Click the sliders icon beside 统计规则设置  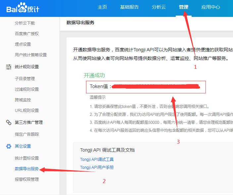[9, 67]
